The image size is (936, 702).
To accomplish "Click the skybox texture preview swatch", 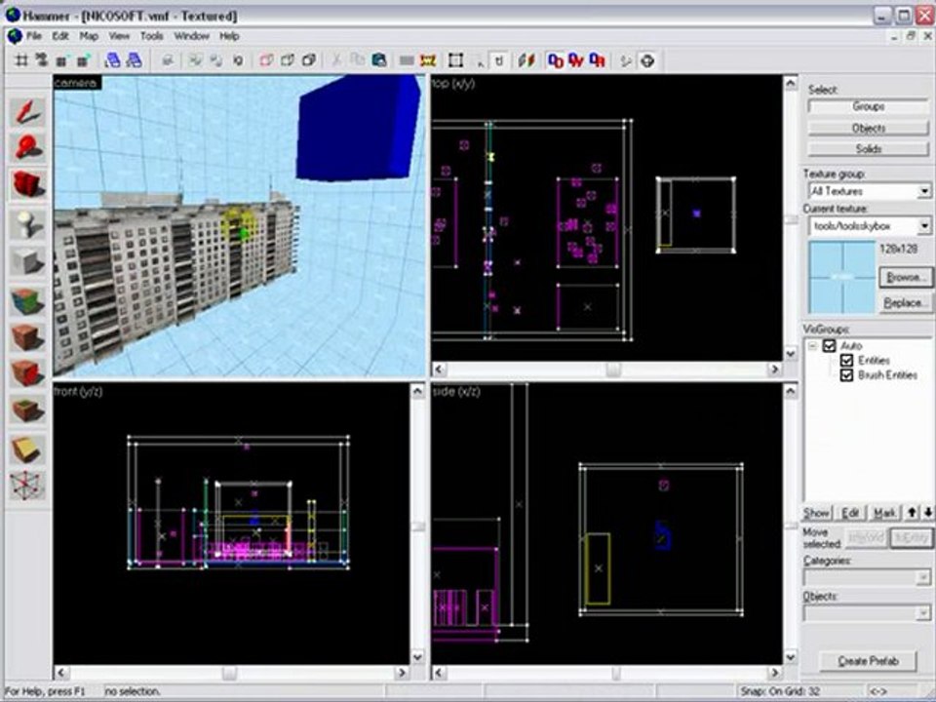I will [841, 277].
